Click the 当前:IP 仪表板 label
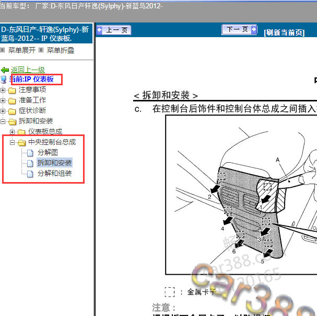Image resolution: width=317 pixels, height=316 pixels. click(x=31, y=79)
